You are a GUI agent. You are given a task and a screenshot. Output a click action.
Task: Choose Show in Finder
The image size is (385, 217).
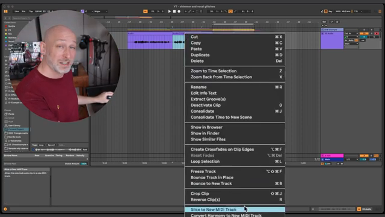(235, 133)
